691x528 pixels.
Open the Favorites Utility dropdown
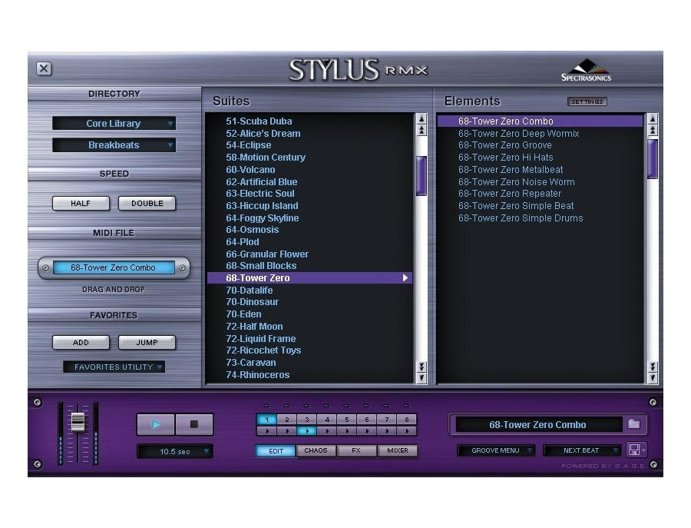[114, 367]
